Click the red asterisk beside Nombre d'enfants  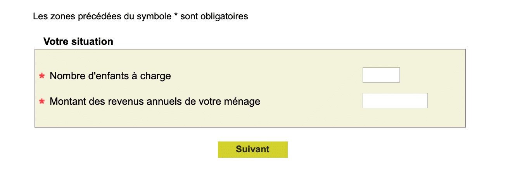tap(42, 76)
